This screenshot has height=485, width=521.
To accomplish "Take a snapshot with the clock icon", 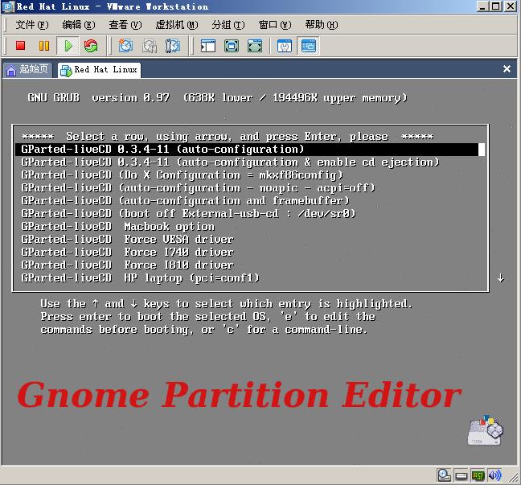I will click(125, 46).
